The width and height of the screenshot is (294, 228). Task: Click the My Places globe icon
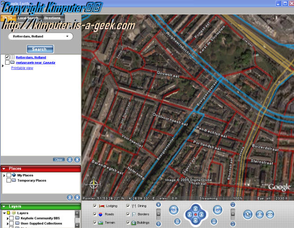pos(14,175)
